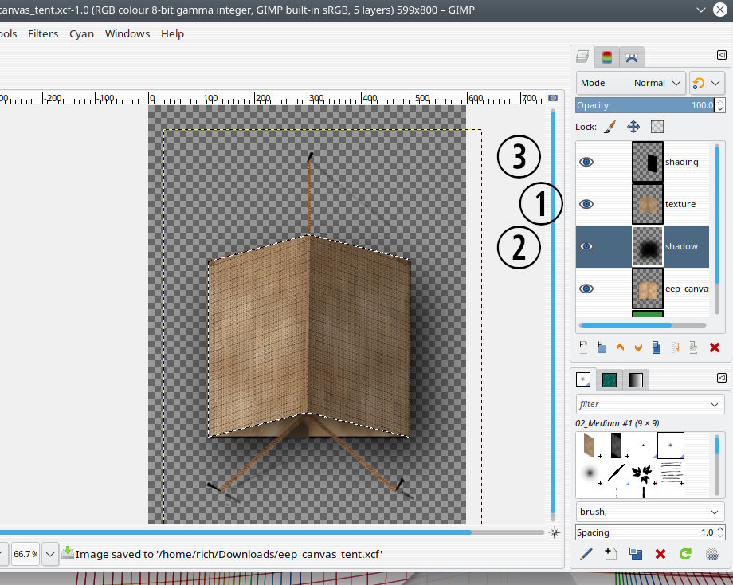Click the lock alpha channel icon
Viewport: 733px width, 585px height.
click(657, 127)
